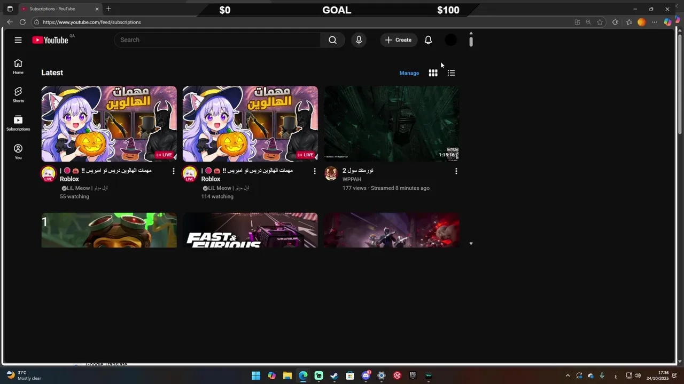Screen dimensions: 684x384
Task: Open live stream thumbnail with 55 watching
Action: click(x=109, y=124)
